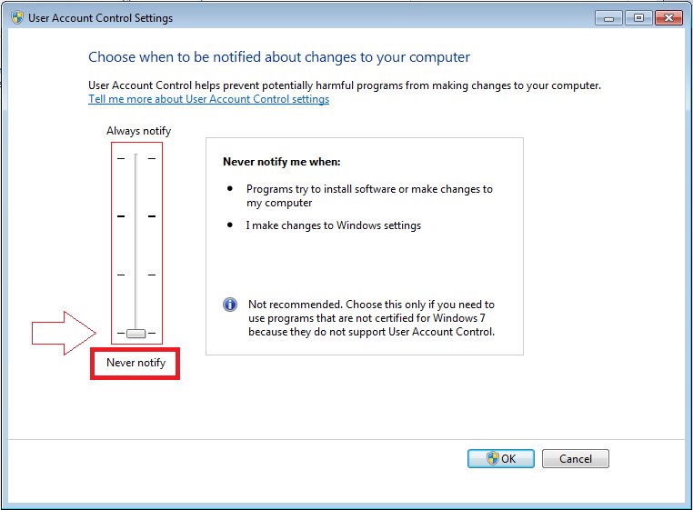This screenshot has height=510, width=693.
Task: Maximize the User Account Control Settings window
Action: (638, 18)
